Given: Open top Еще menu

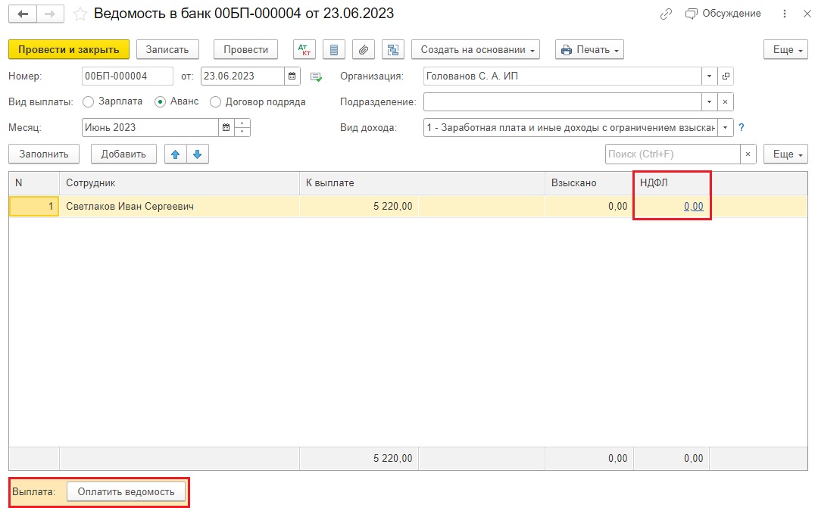Looking at the screenshot, I should coord(785,50).
